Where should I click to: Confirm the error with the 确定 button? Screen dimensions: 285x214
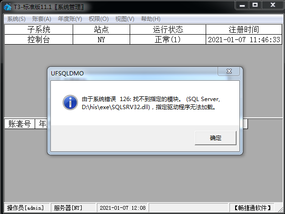tap(216, 138)
